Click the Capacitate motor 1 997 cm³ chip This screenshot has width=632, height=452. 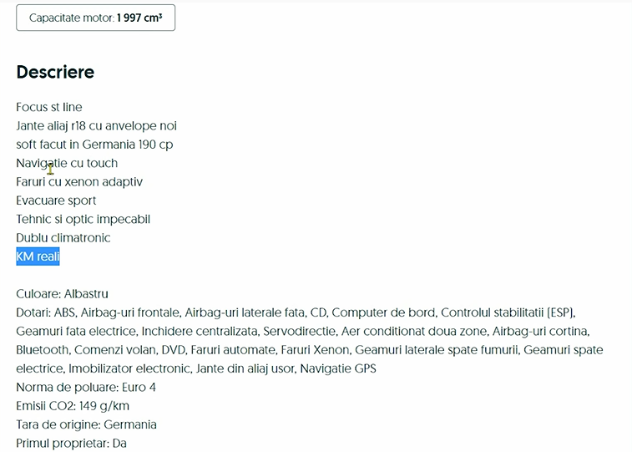[x=95, y=18]
